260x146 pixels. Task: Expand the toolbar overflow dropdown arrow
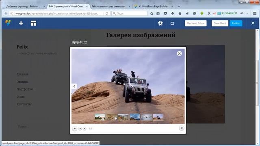(247, 13)
